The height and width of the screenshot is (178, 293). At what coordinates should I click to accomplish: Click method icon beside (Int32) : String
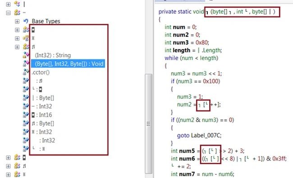point(26,55)
